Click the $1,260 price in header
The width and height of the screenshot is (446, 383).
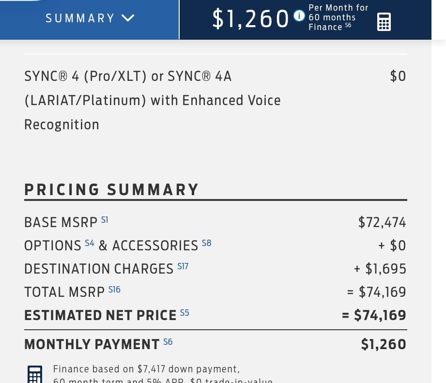pyautogui.click(x=250, y=19)
